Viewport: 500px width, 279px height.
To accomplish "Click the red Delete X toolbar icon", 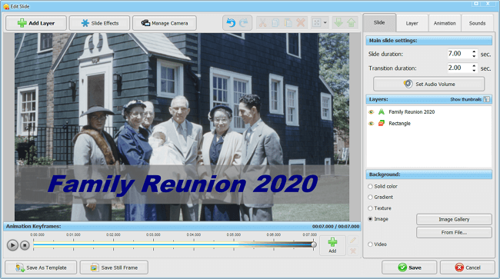I will (301, 23).
